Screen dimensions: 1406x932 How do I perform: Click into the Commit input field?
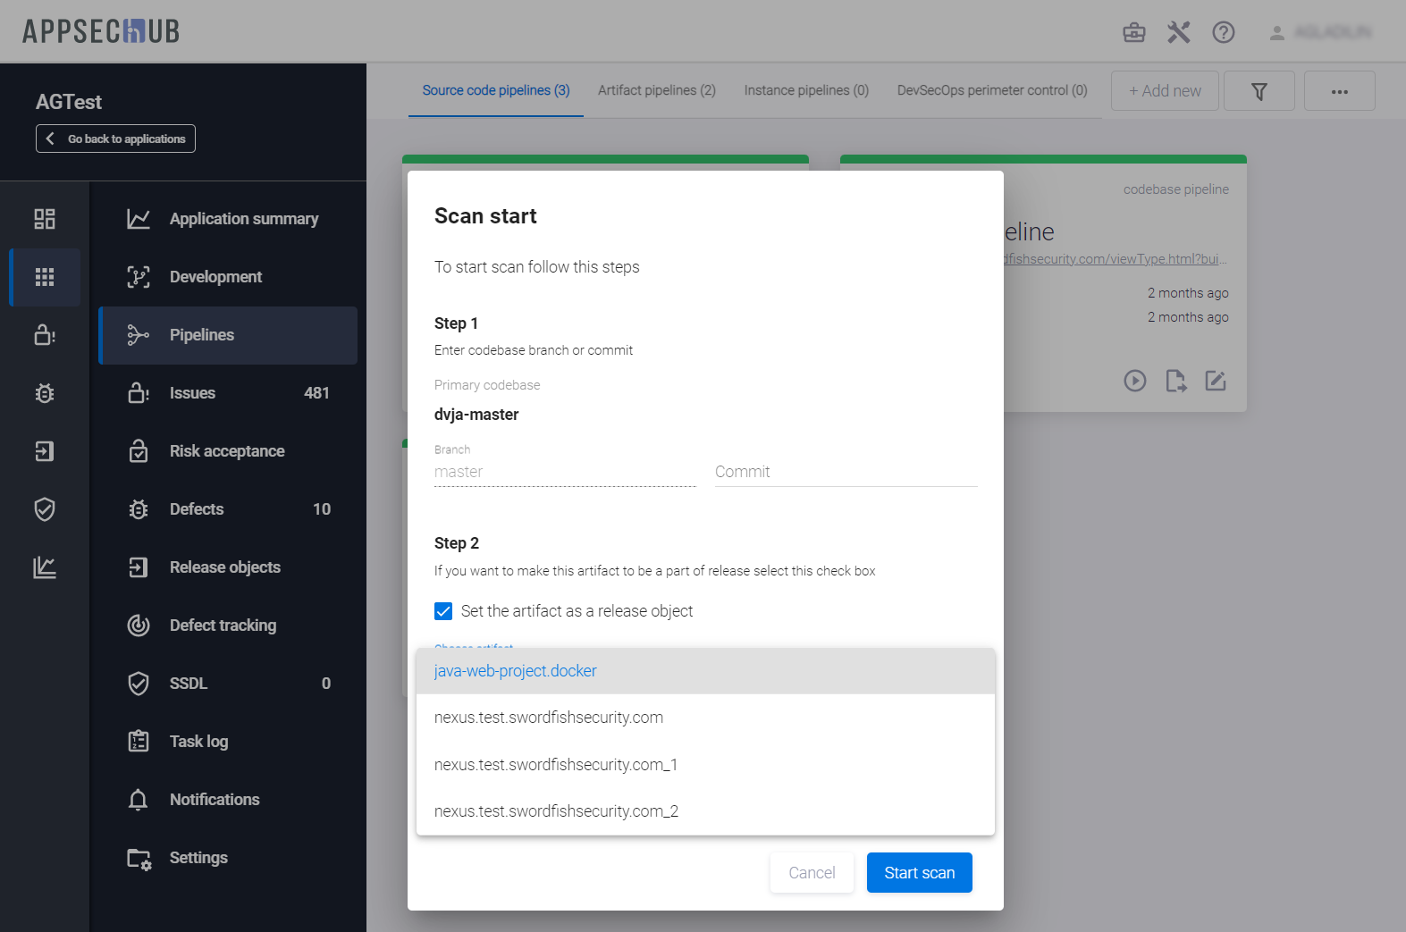pos(845,472)
